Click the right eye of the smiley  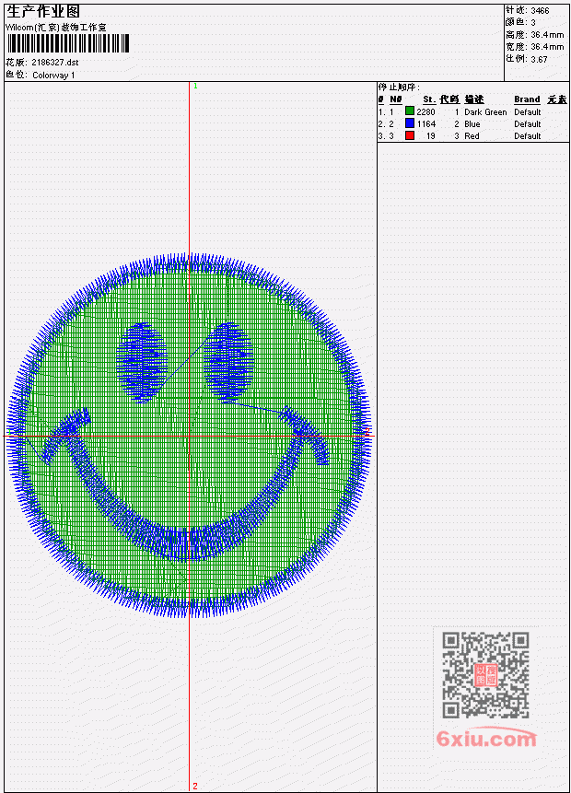(x=228, y=362)
